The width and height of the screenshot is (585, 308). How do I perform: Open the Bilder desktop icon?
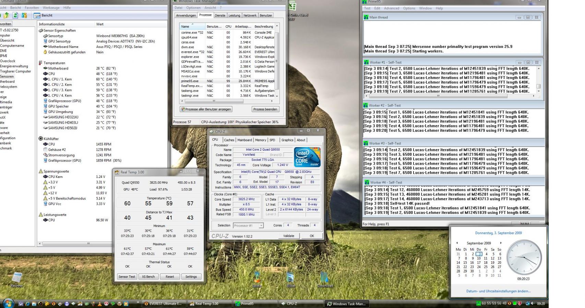(x=291, y=280)
